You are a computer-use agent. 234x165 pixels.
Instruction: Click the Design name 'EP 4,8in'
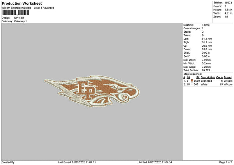tap(19, 18)
